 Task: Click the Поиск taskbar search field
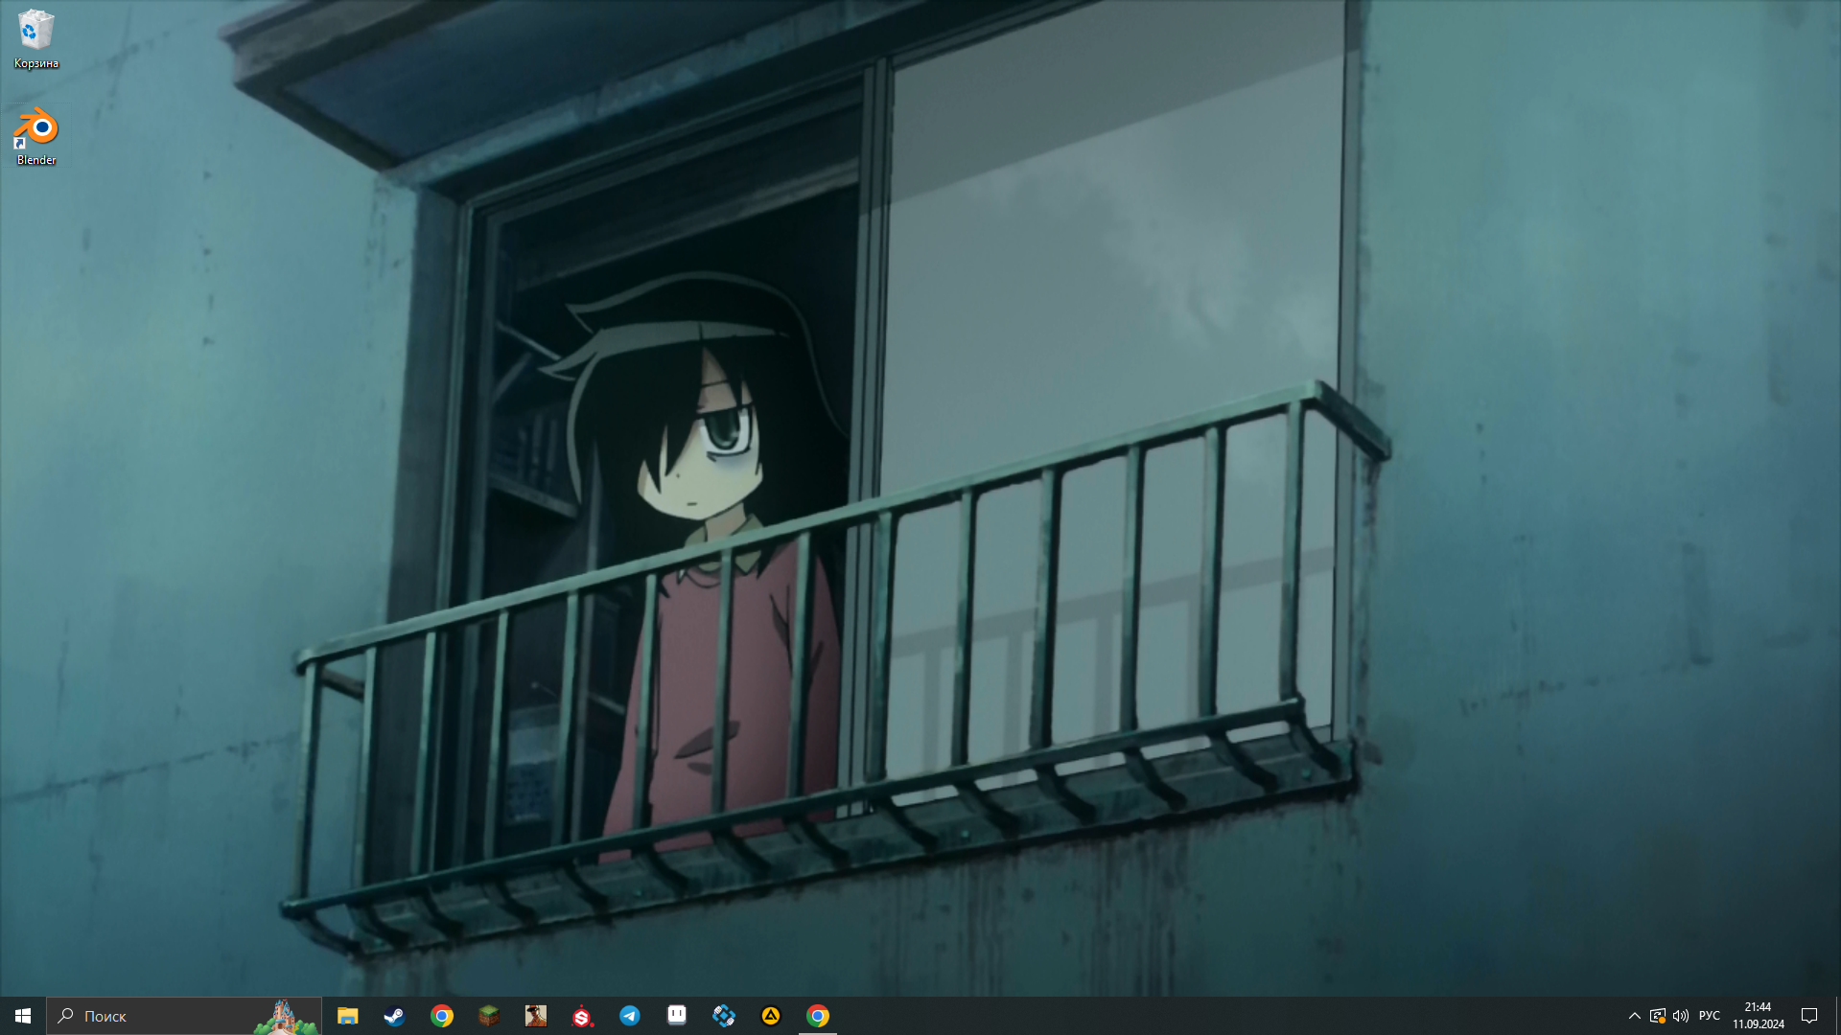click(184, 1016)
